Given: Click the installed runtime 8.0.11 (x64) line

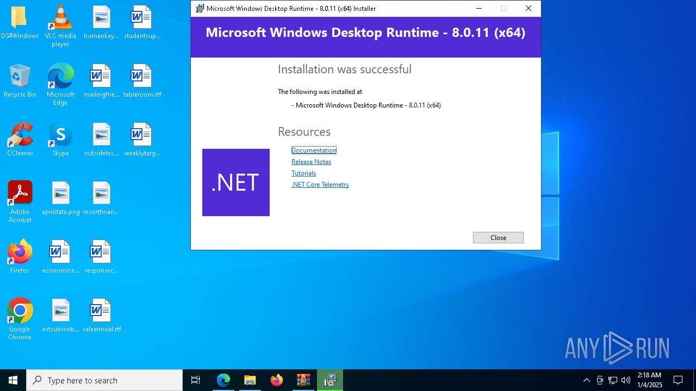Looking at the screenshot, I should coord(366,105).
